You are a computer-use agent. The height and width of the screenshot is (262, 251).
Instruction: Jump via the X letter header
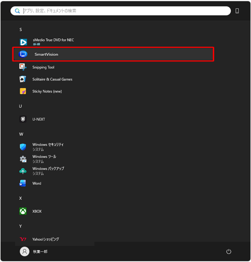pyautogui.click(x=21, y=198)
